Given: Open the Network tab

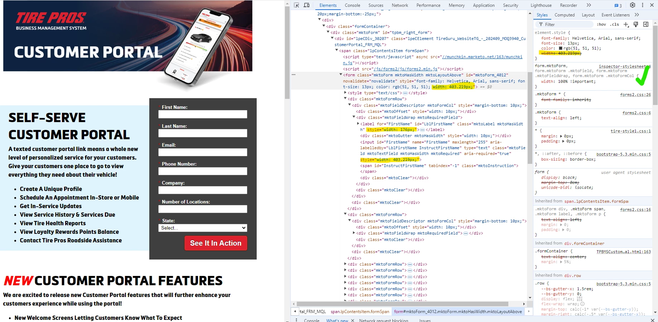Looking at the screenshot, I should pyautogui.click(x=400, y=5).
